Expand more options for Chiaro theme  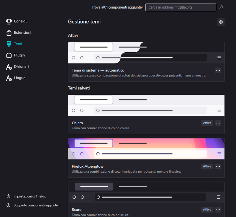click(218, 123)
